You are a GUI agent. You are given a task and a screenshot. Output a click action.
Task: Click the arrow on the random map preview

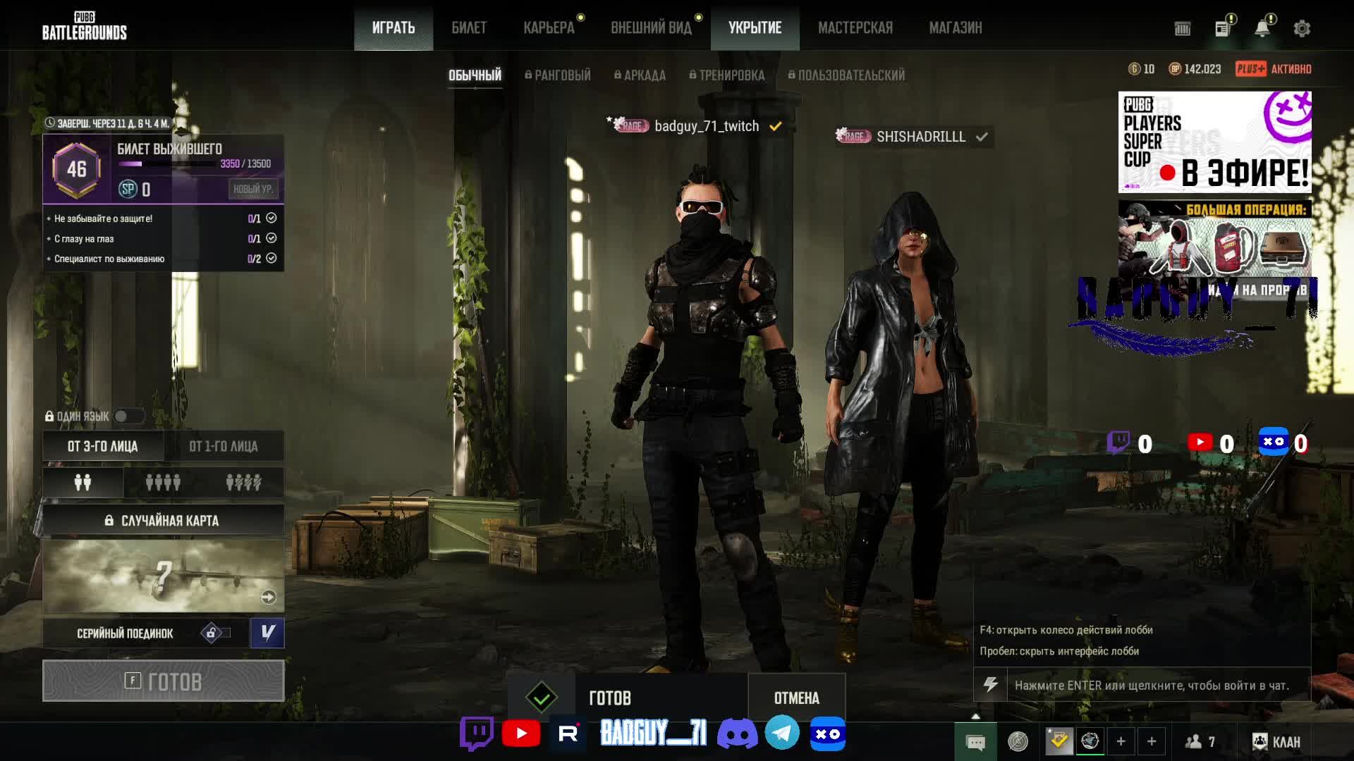pos(268,597)
